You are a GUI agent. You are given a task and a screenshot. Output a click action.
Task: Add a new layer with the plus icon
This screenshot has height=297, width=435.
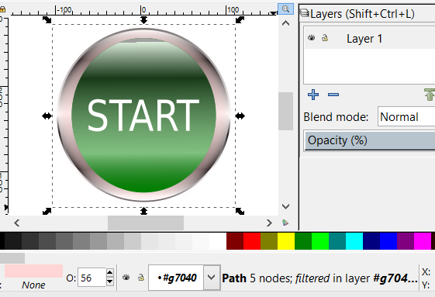tap(313, 95)
